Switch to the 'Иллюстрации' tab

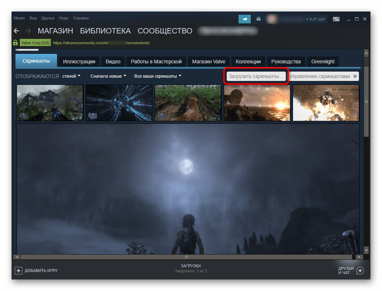pyautogui.click(x=79, y=62)
